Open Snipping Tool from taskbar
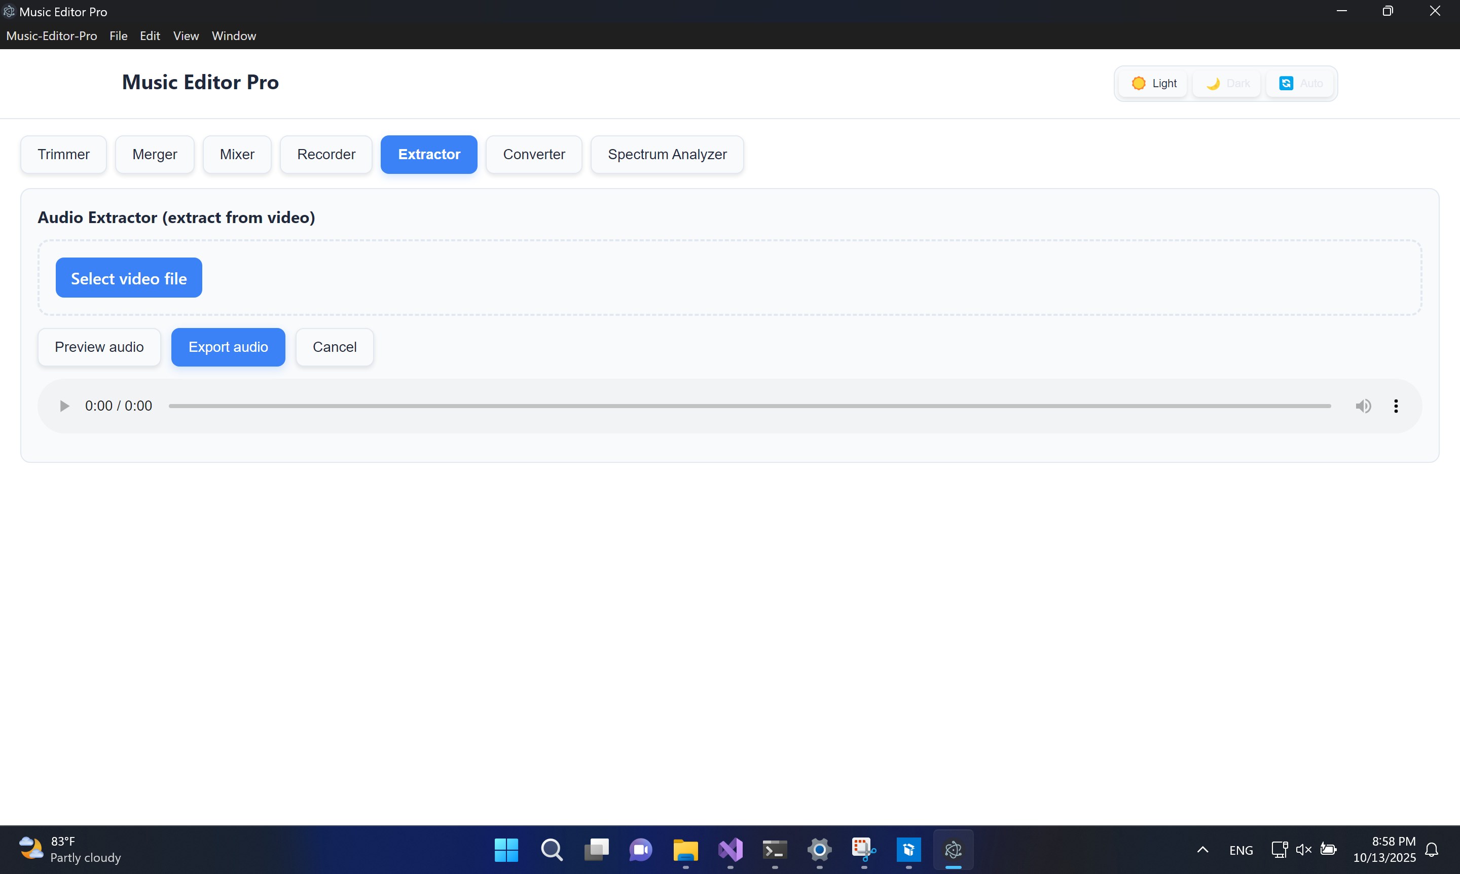Image resolution: width=1460 pixels, height=874 pixels. coord(864,850)
